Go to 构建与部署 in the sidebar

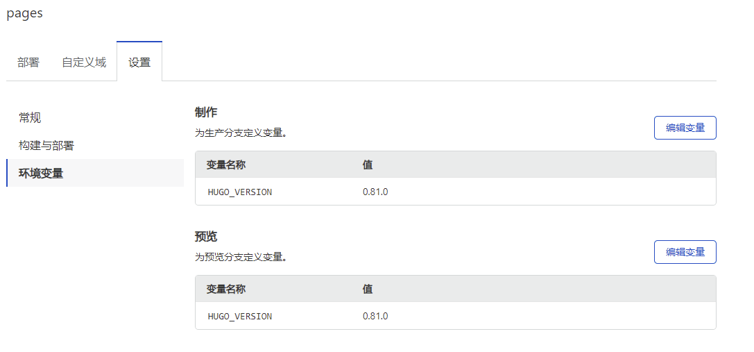[x=46, y=145]
